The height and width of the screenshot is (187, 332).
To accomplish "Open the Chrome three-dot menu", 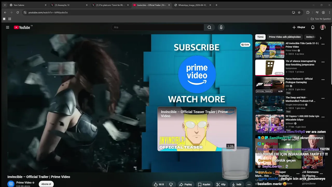I will tap(329, 12).
